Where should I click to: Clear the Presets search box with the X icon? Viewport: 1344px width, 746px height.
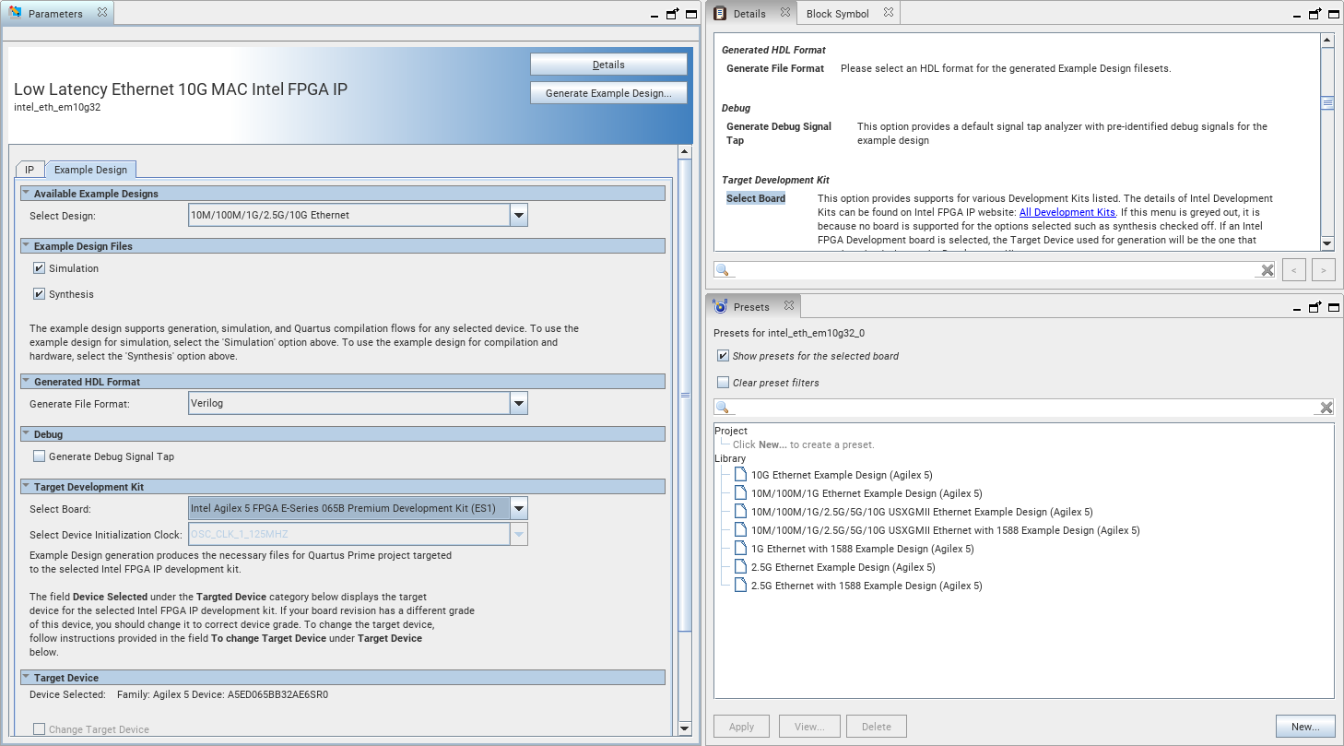click(1326, 408)
